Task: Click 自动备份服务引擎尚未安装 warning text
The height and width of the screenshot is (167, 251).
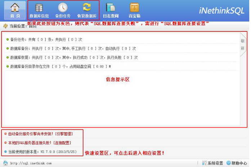Action: point(31,134)
